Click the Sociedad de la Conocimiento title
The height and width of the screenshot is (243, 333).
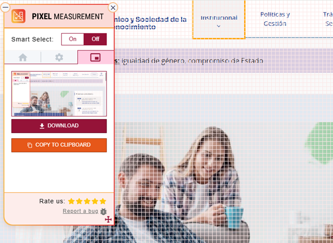150,23
